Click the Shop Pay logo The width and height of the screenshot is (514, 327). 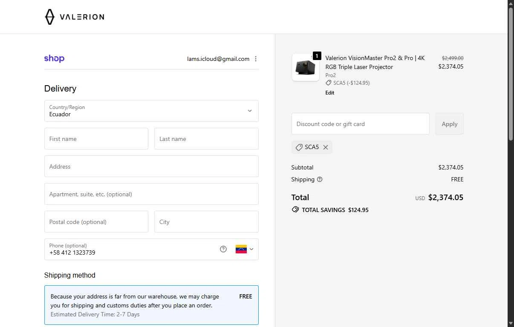54,59
